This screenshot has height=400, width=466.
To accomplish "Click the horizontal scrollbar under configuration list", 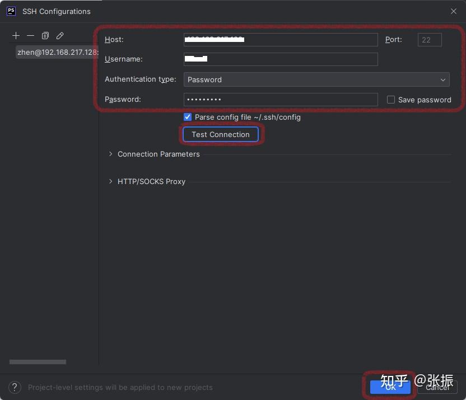I will click(x=38, y=362).
